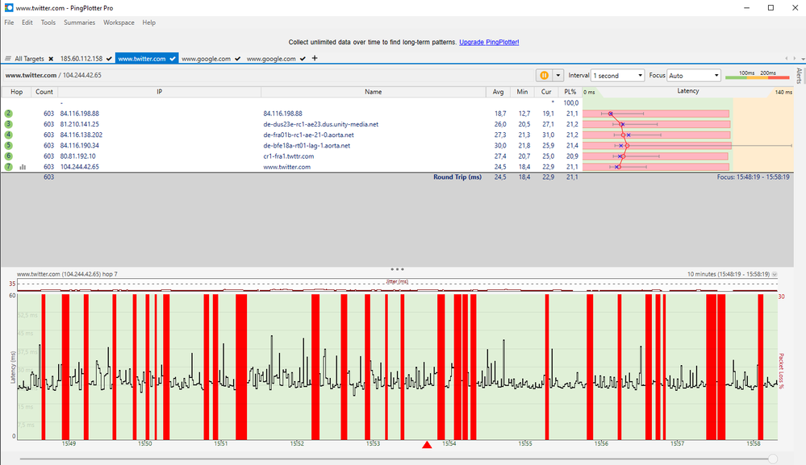Click the Name column header
806x465 pixels.
[374, 92]
